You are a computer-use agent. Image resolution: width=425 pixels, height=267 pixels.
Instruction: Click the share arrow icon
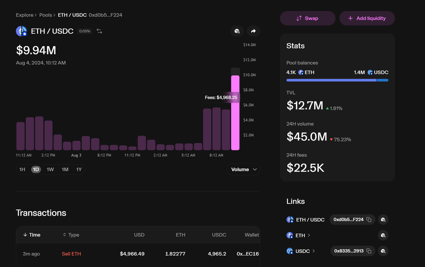point(253,31)
